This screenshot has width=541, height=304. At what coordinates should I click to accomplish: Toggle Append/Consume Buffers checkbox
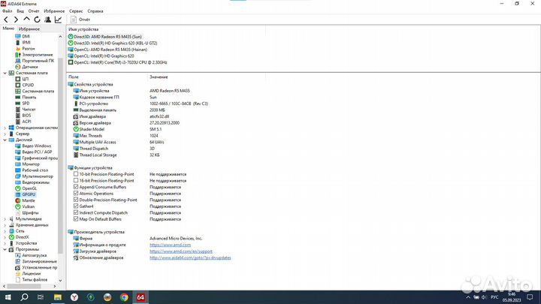point(76,187)
